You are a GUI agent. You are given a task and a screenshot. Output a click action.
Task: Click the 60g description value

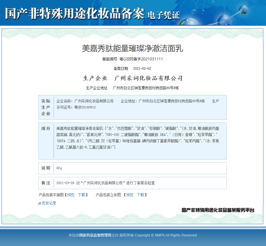(x=59, y=168)
